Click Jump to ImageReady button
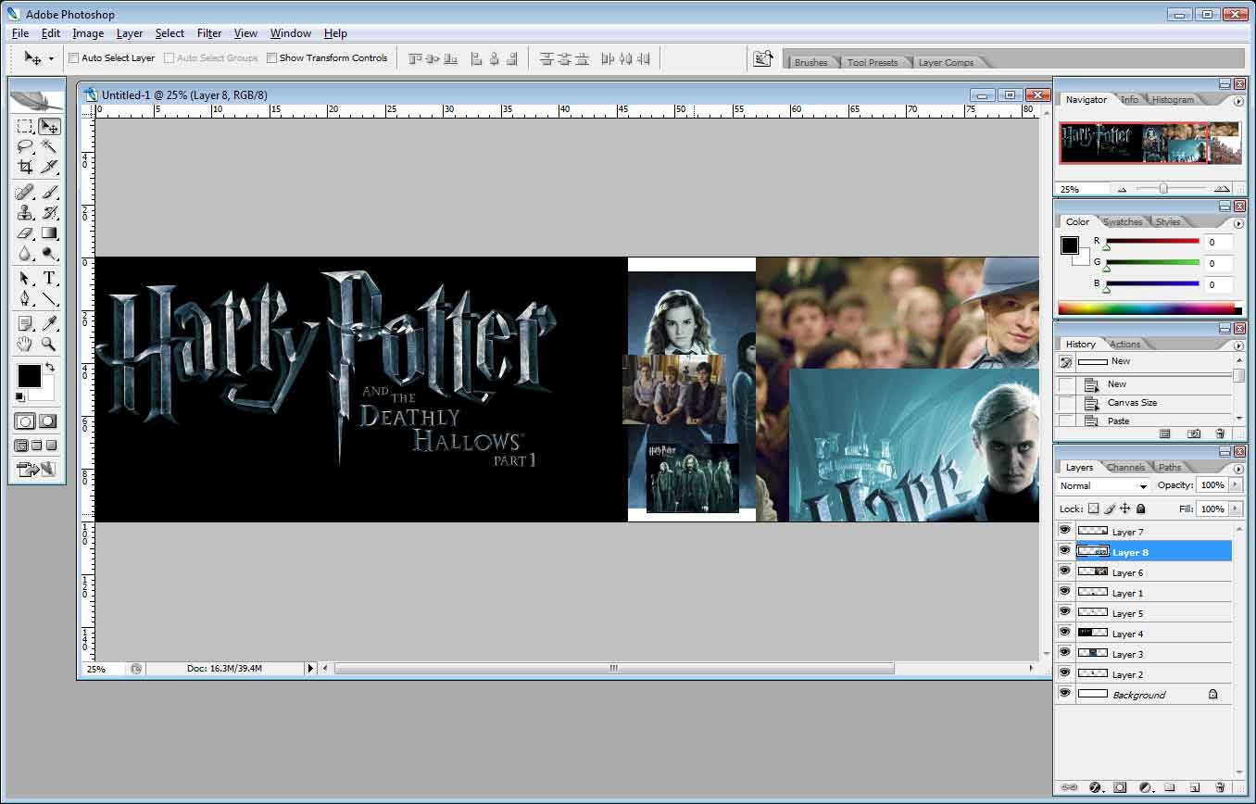The width and height of the screenshot is (1256, 804). [37, 470]
